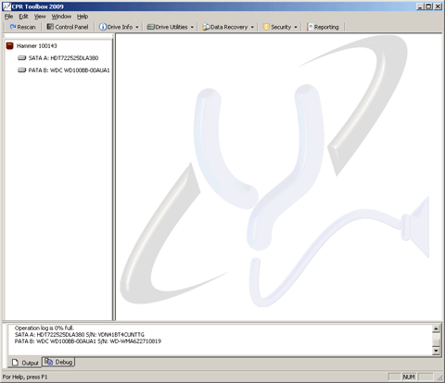Click the Security button label
The width and height of the screenshot is (445, 383).
281,27
